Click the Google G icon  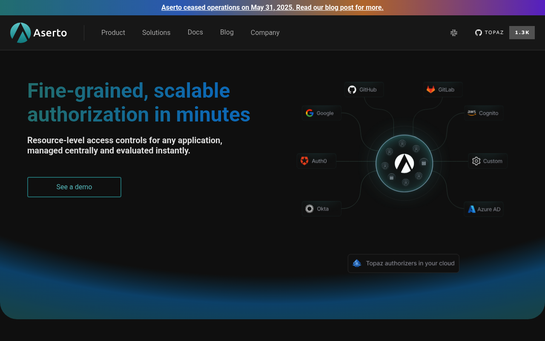pos(310,113)
